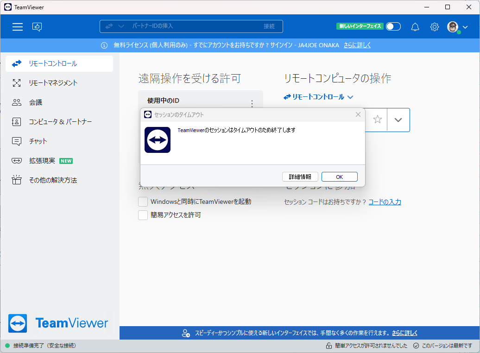
Task: Click the TeamViewer title bar icon
Action: pos(8,7)
